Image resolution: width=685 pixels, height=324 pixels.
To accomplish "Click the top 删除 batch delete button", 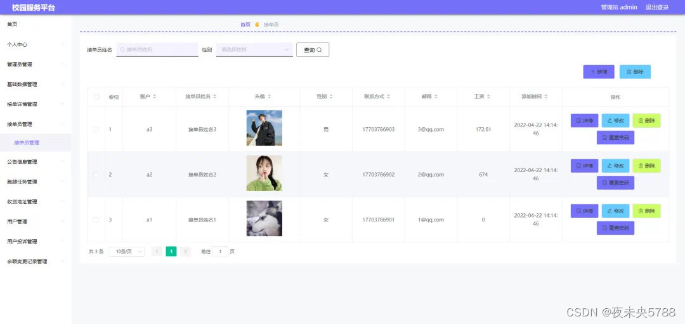I will (635, 72).
